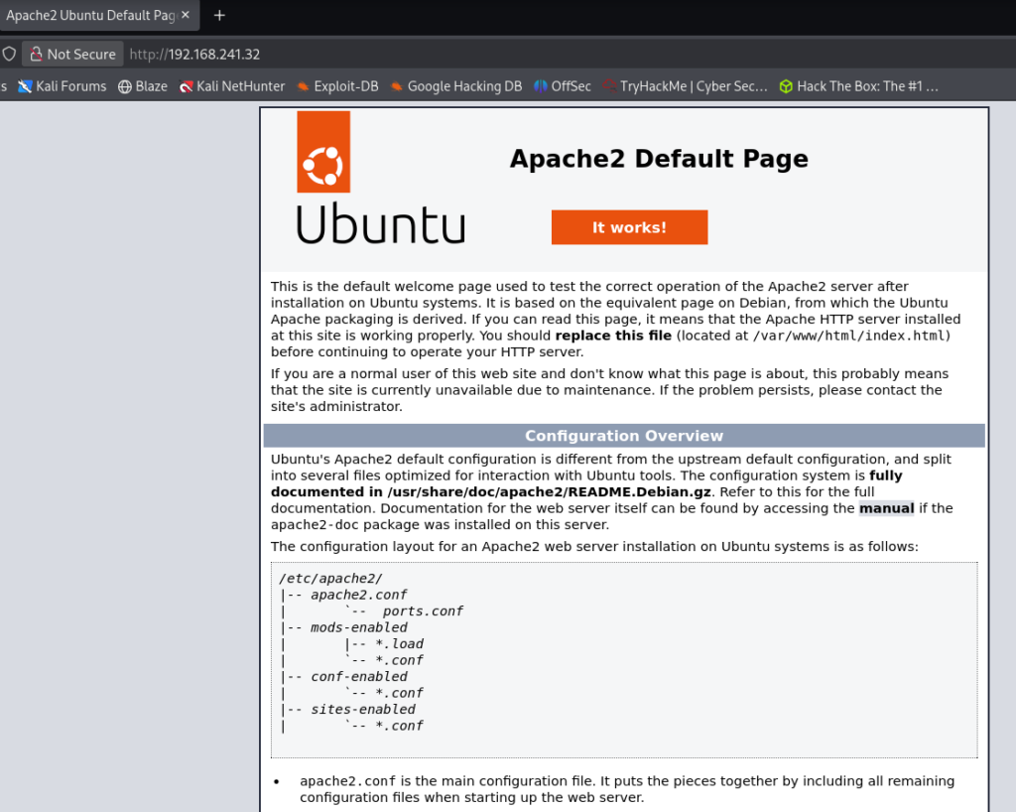Click the Configuration Overview section header

[624, 436]
